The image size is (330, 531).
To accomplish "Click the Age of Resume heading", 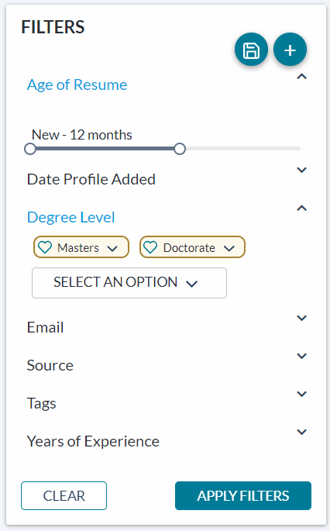I will 77,84.
